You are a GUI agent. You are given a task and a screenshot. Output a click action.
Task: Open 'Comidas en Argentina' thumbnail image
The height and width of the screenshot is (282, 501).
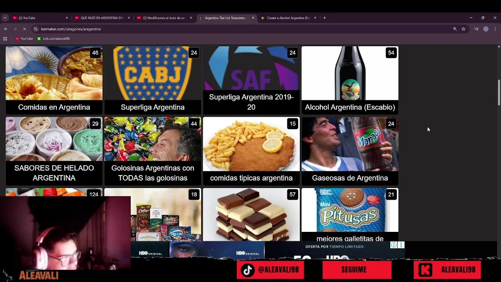(x=54, y=73)
